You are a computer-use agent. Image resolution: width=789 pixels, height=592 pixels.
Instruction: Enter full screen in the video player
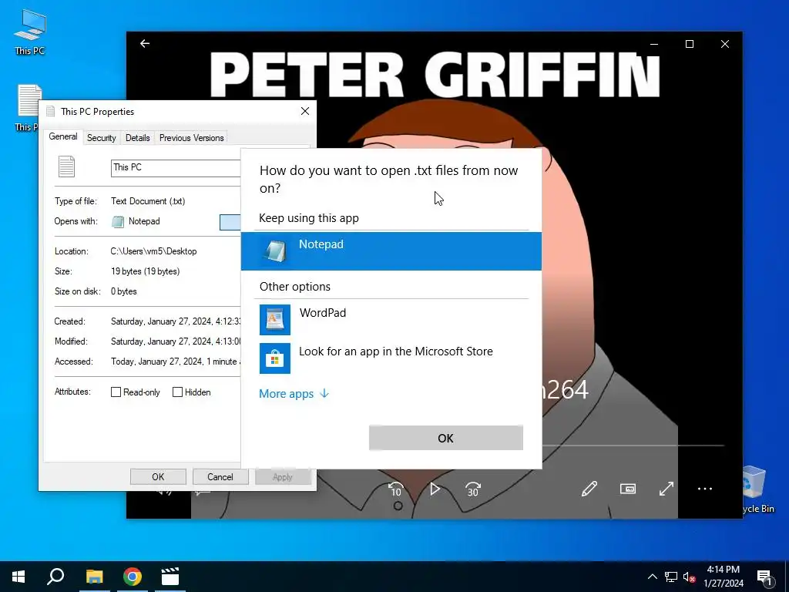point(666,489)
